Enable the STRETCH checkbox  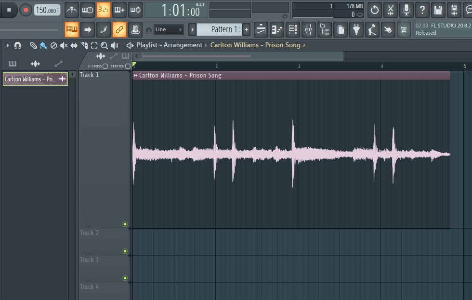[x=128, y=66]
